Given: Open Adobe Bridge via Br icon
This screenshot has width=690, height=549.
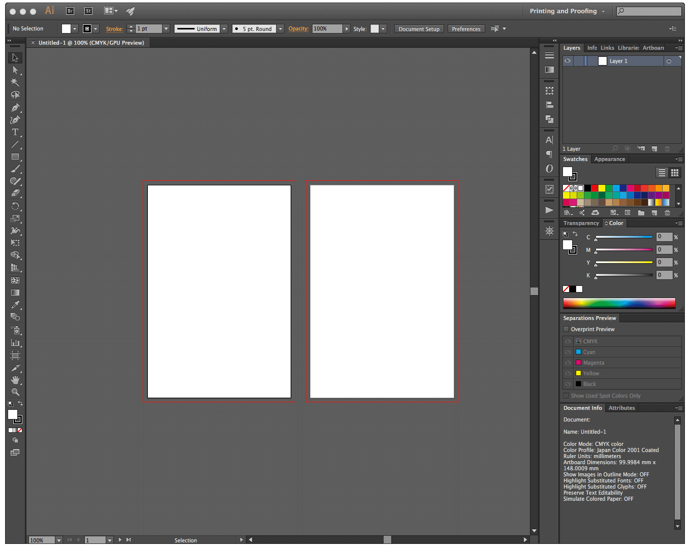Looking at the screenshot, I should pos(70,11).
